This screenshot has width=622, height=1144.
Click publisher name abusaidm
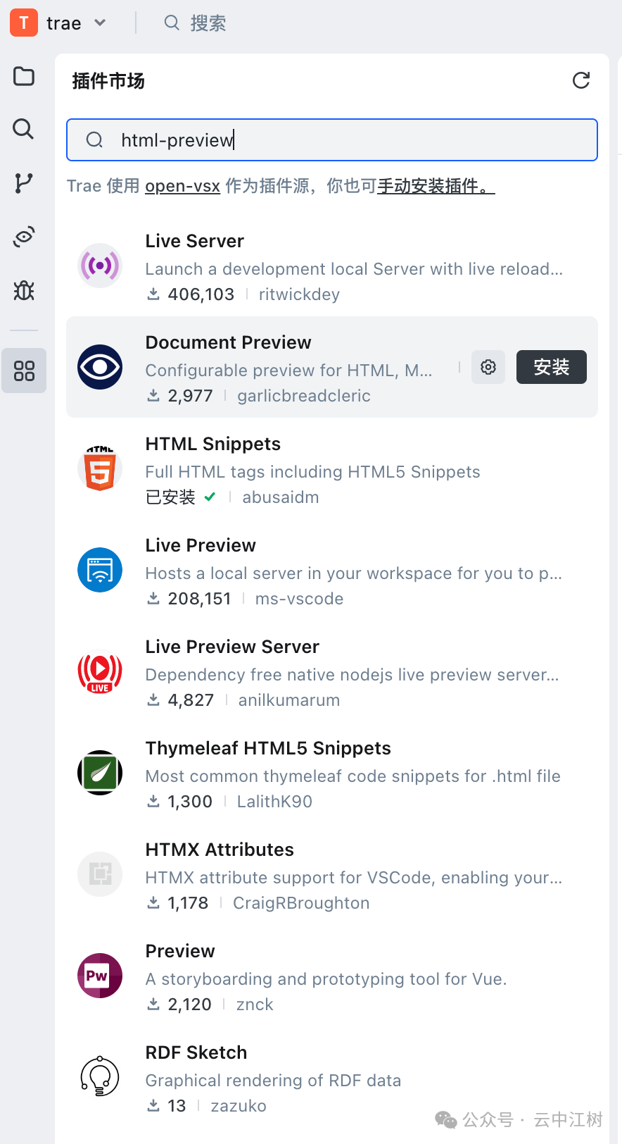pos(281,497)
